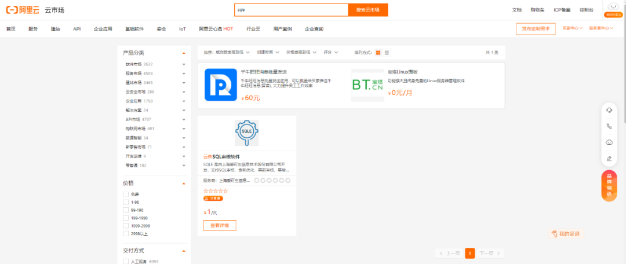Click the Alibaba Cloud logo
Image resolution: width=626 pixels, height=264 pixels.
point(23,10)
